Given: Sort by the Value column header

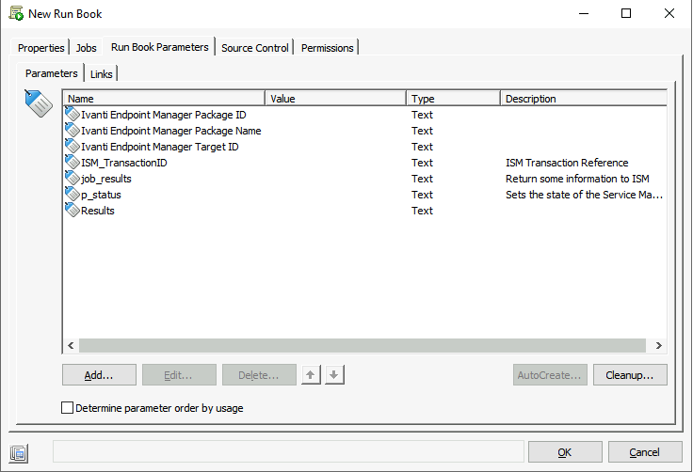Looking at the screenshot, I should click(x=335, y=99).
